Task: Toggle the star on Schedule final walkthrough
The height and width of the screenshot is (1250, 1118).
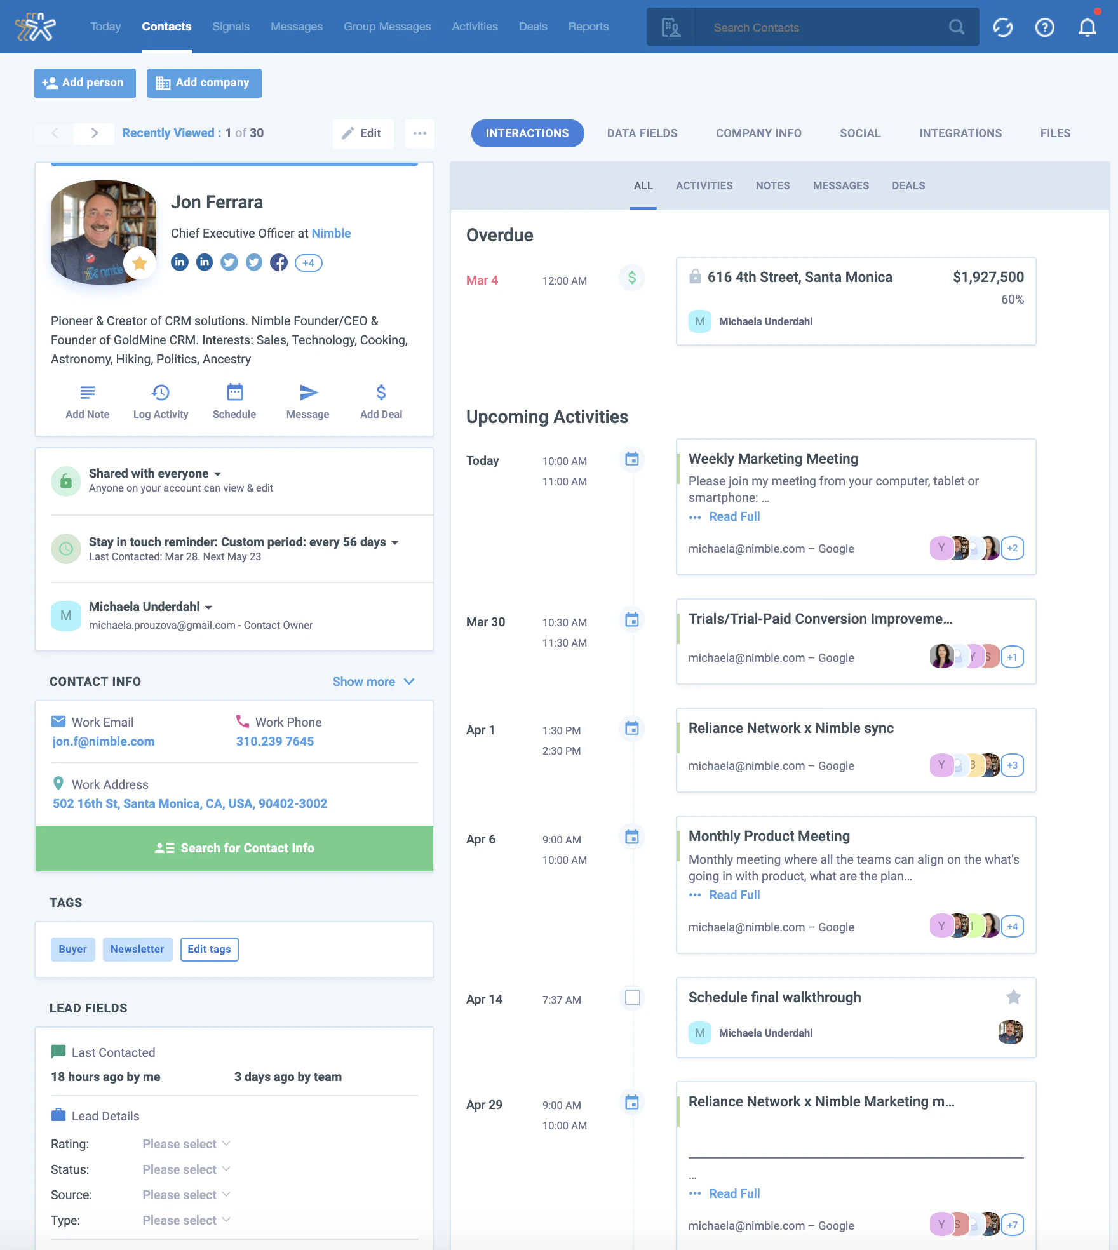Action: 1013,997
